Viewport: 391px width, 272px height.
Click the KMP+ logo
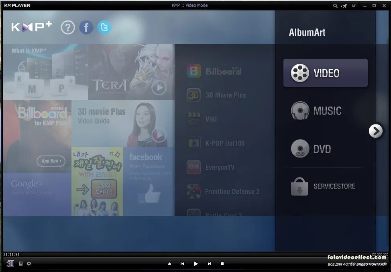31,27
